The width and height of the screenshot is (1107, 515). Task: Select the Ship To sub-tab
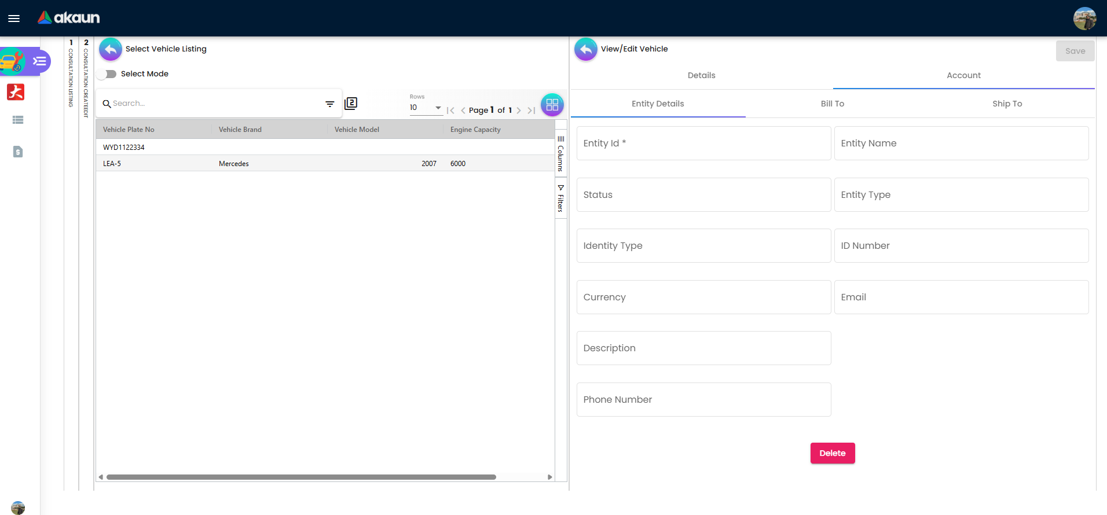(x=1007, y=104)
